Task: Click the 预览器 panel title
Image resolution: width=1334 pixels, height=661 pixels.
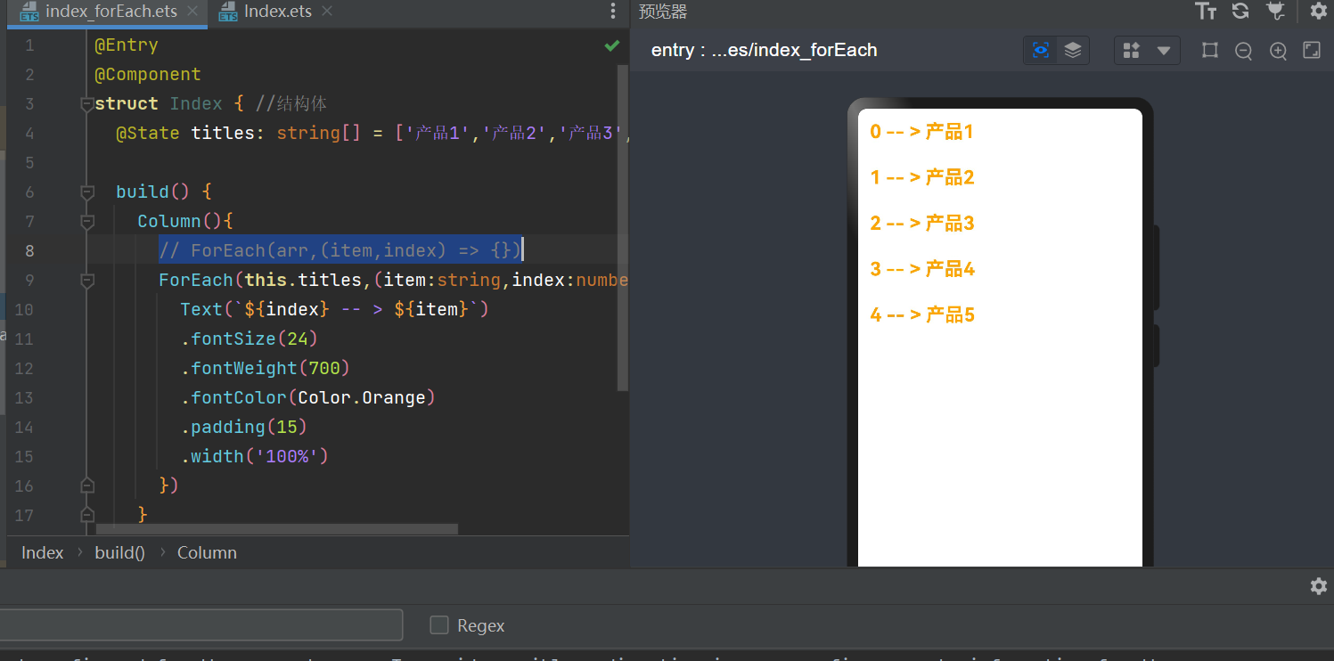Action: [x=663, y=12]
